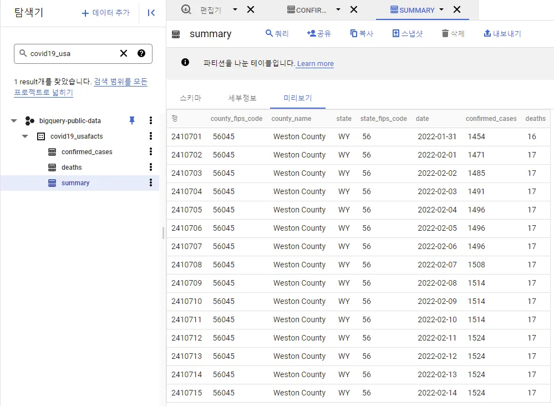554x406 pixels.
Task: Click the 내보내기 export button
Action: click(502, 33)
